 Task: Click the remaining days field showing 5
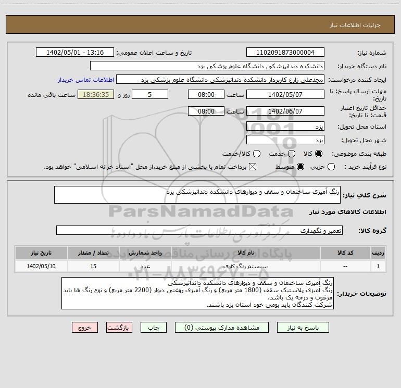[150, 95]
